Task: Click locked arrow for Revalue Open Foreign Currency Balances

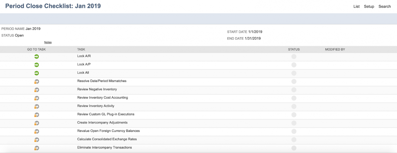Action: tap(37, 131)
